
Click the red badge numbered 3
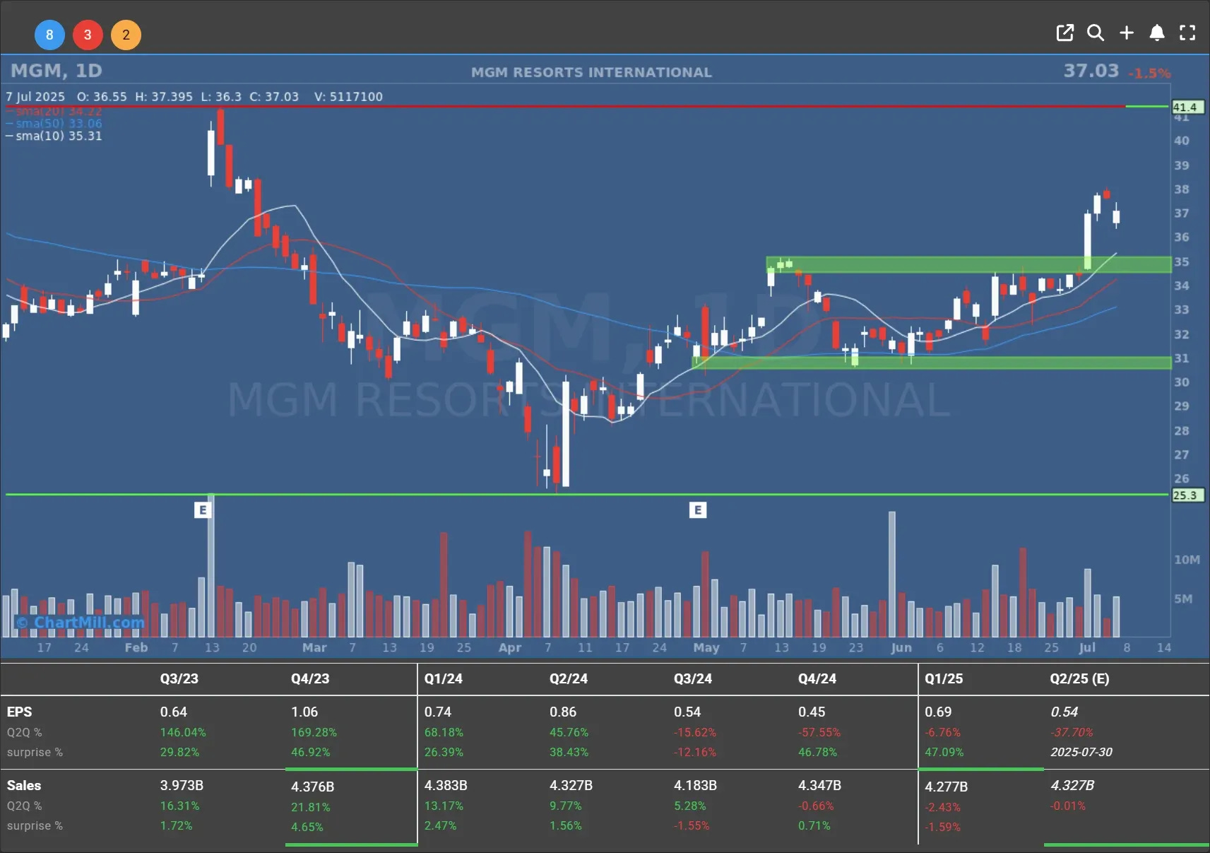point(88,35)
